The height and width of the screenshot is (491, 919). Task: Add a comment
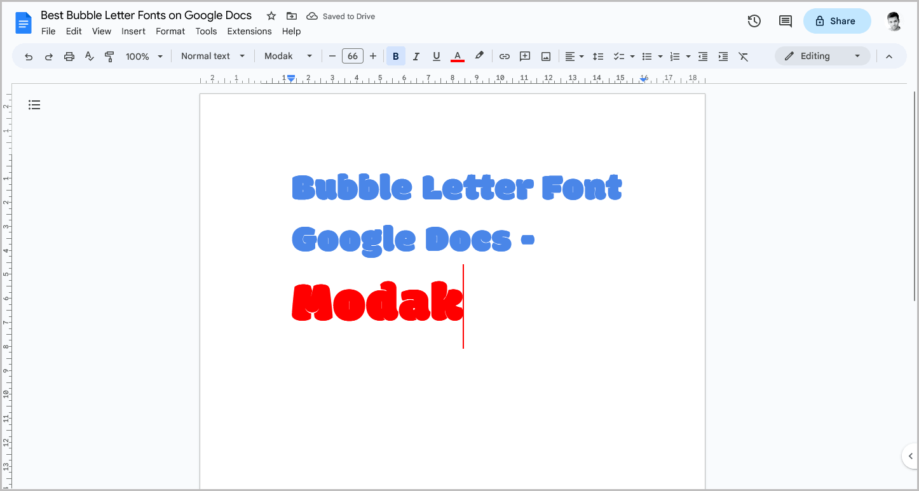(x=524, y=56)
